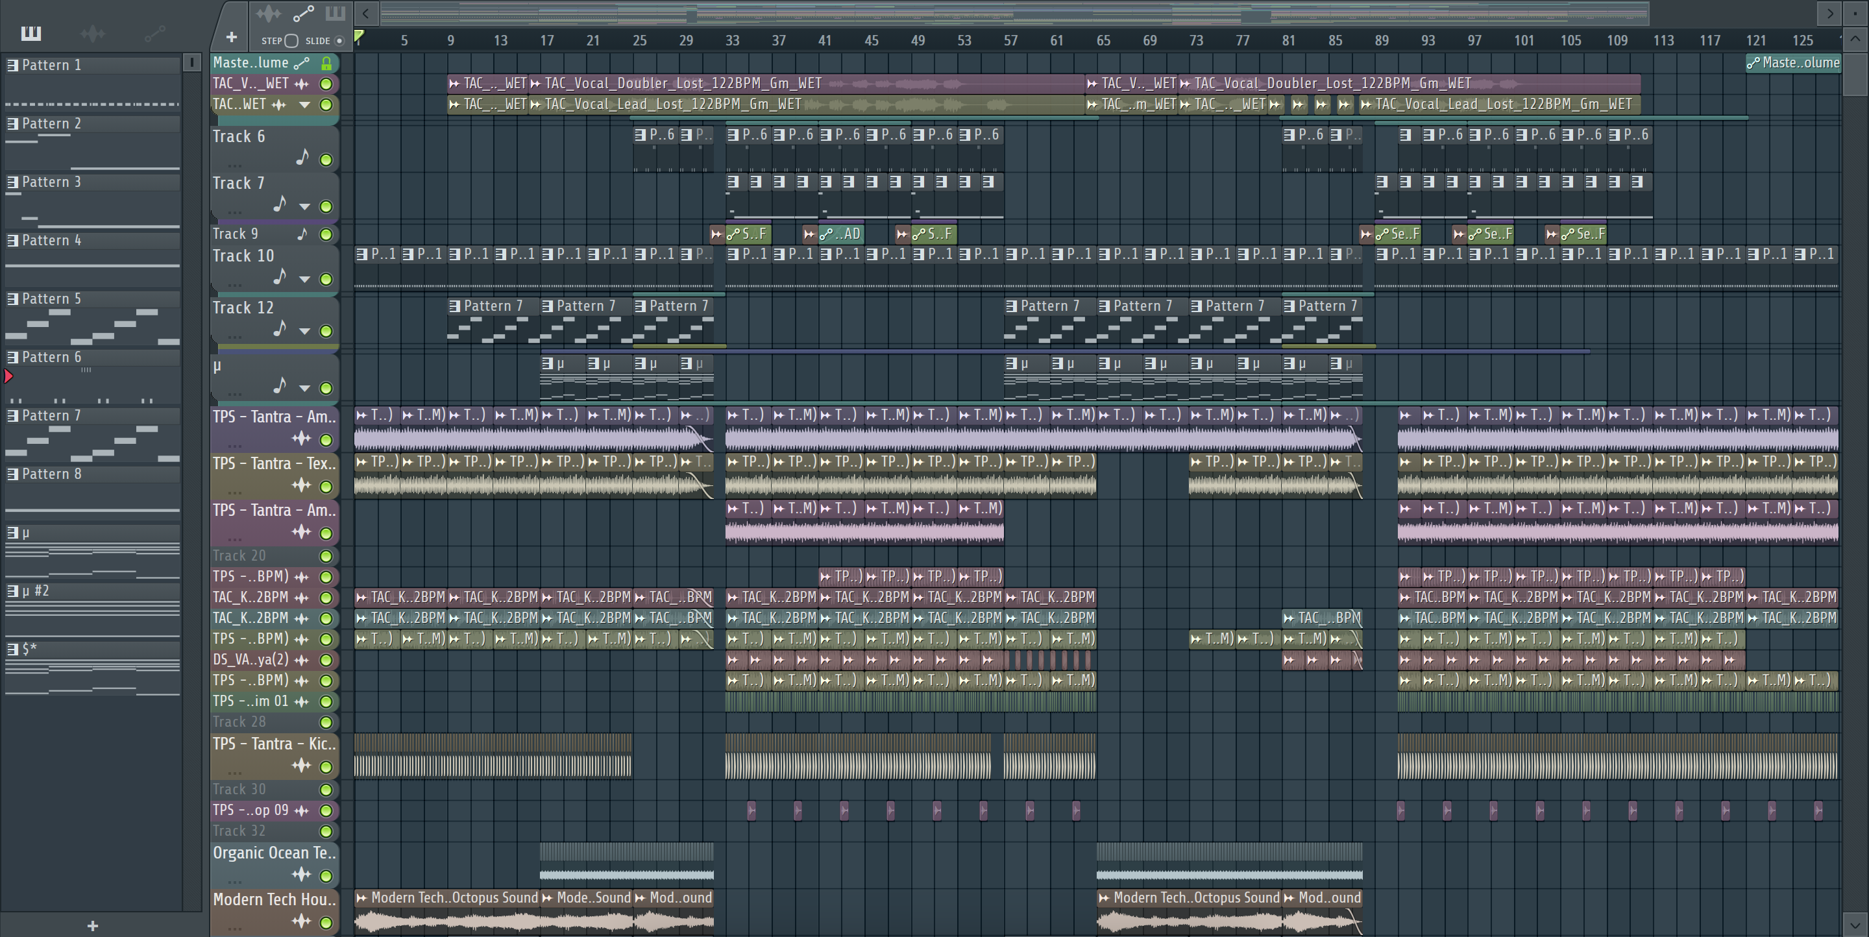Enable the STEP checkbox
Screen dimensions: 1869x937
coord(291,41)
